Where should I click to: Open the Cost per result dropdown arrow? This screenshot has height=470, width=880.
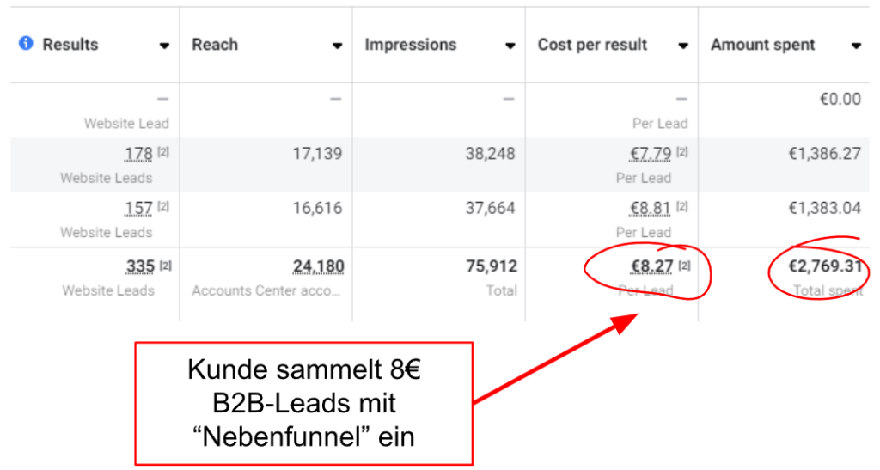(683, 46)
